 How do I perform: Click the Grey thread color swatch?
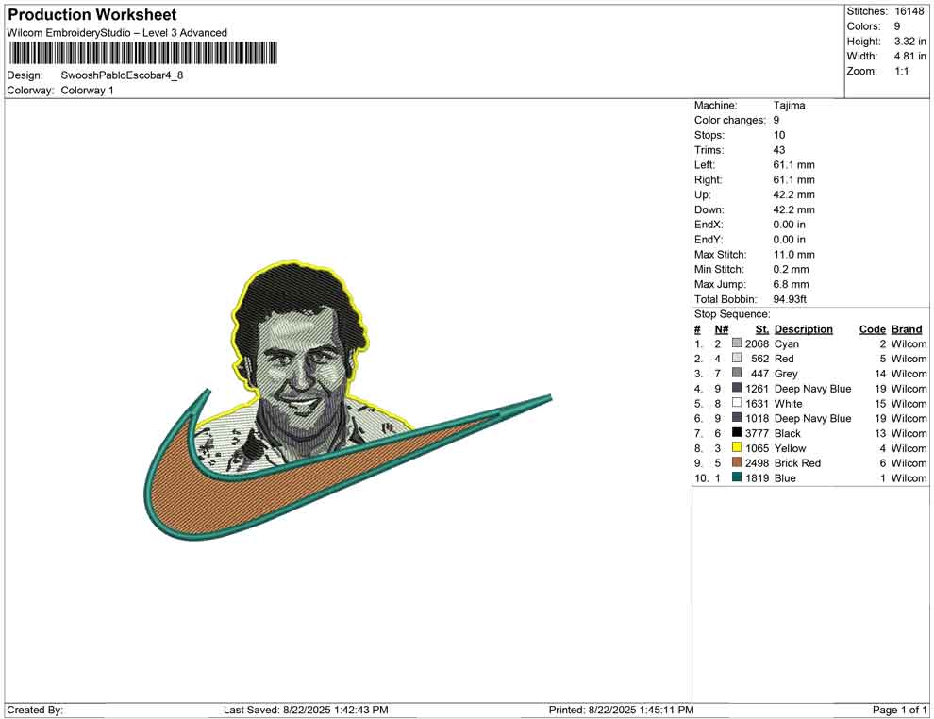(x=737, y=373)
